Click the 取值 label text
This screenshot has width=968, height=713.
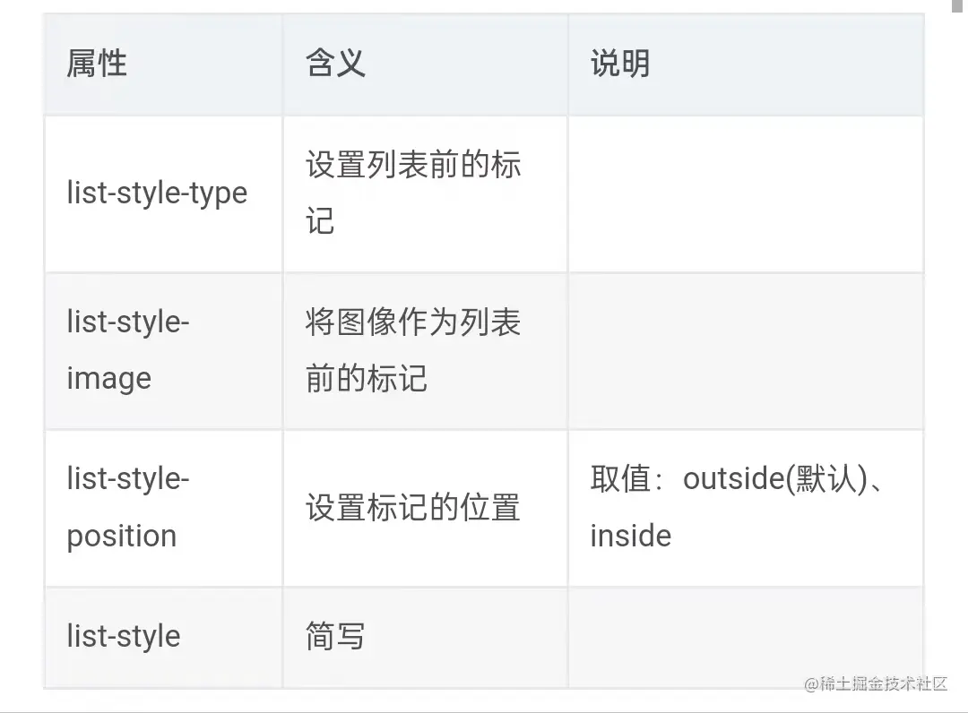point(620,479)
